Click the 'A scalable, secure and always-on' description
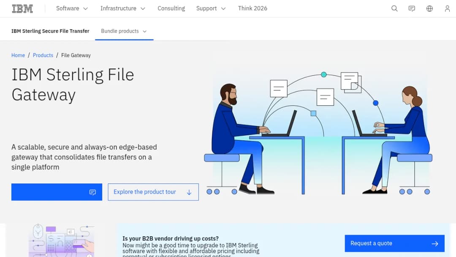This screenshot has height=257, width=456. click(x=84, y=157)
